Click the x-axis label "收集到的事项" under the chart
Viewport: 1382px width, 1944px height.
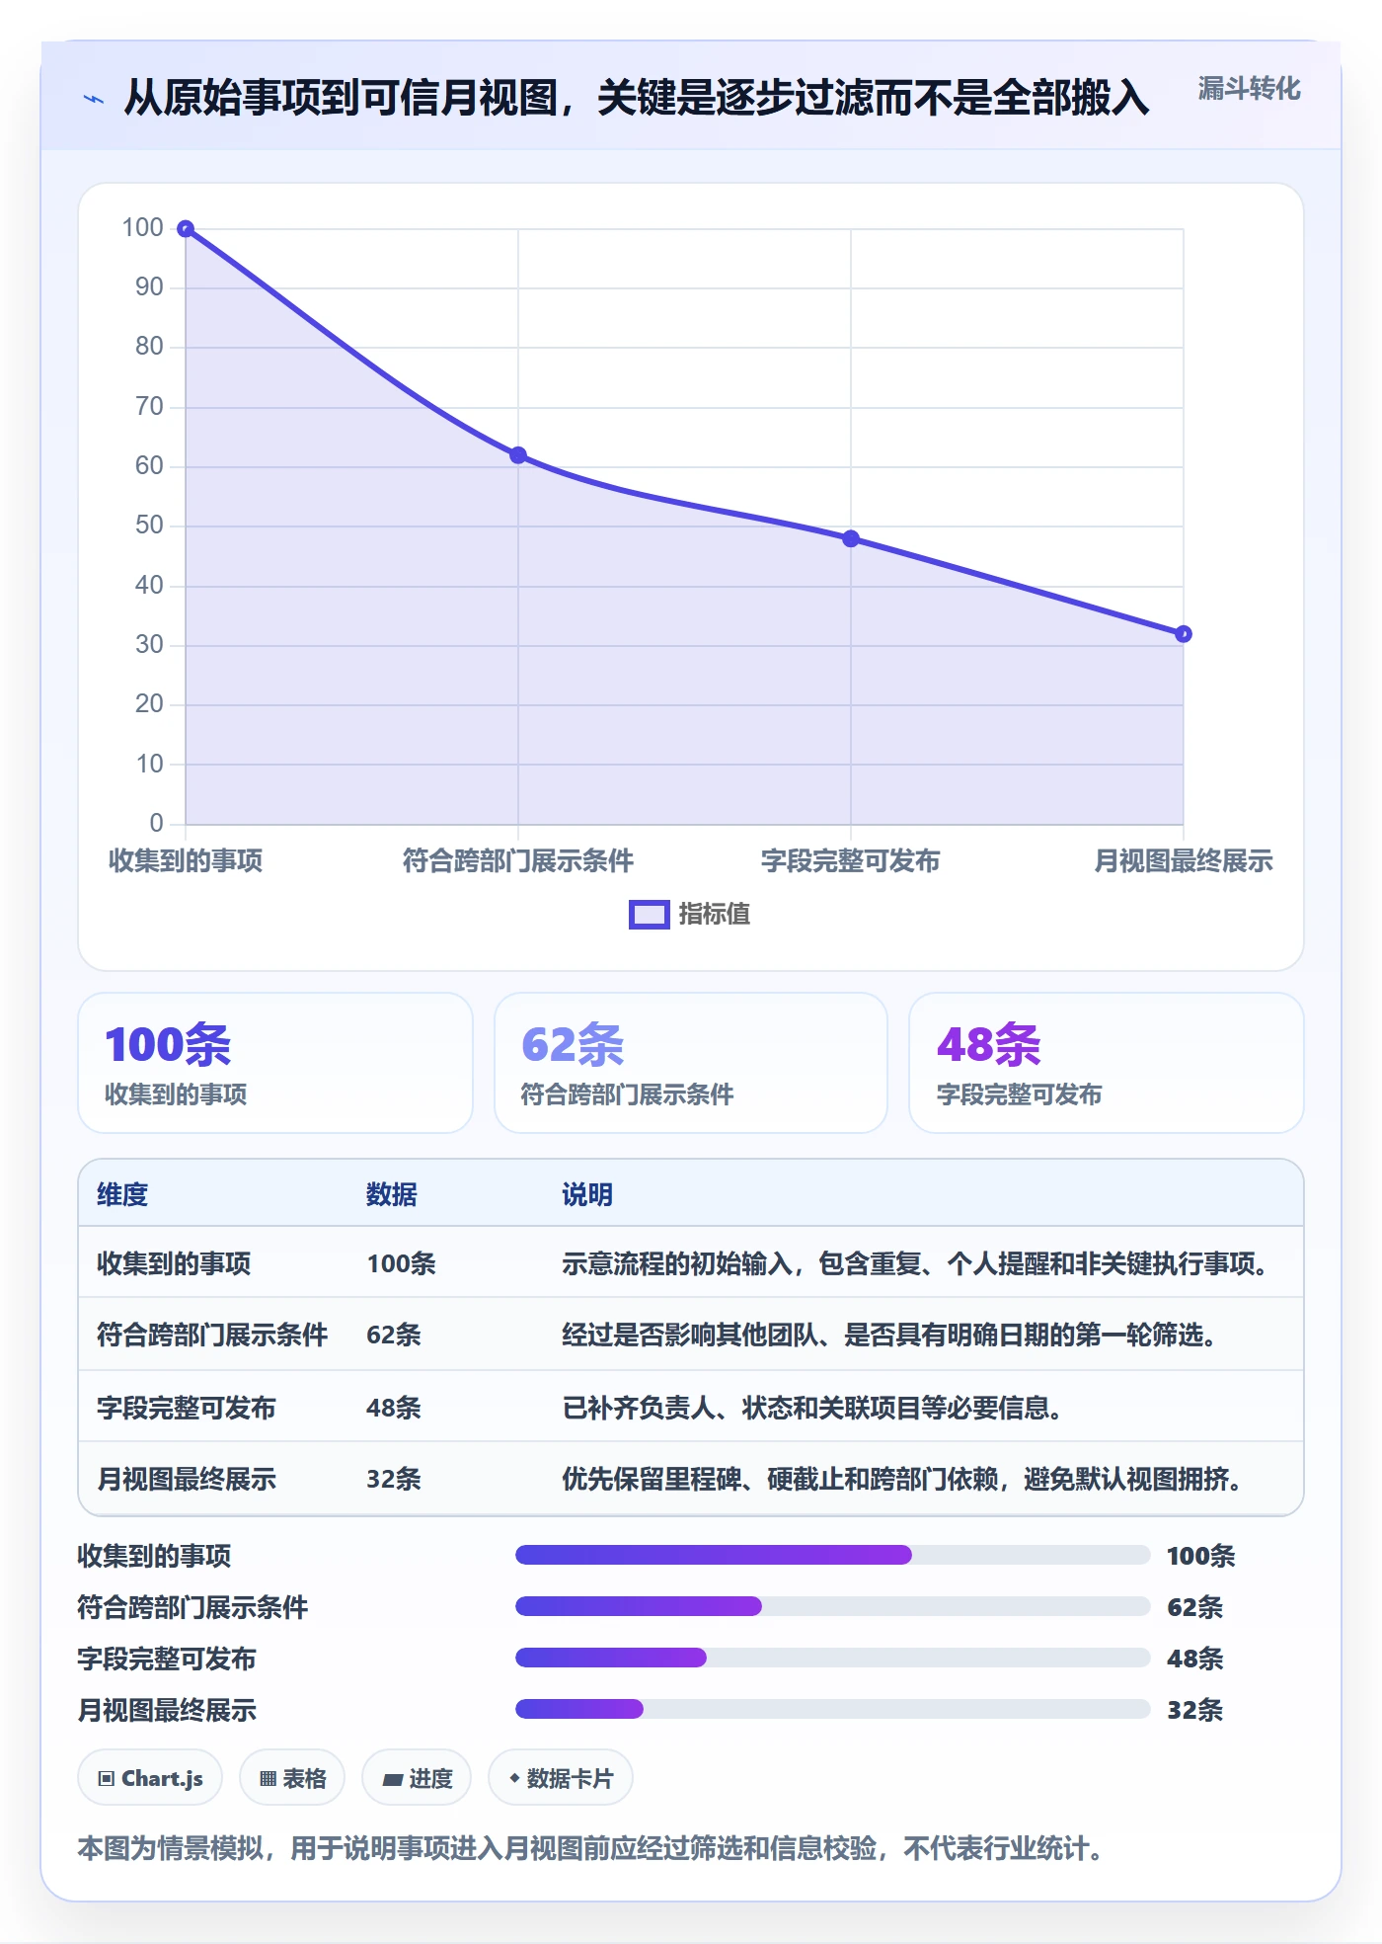pyautogui.click(x=186, y=860)
